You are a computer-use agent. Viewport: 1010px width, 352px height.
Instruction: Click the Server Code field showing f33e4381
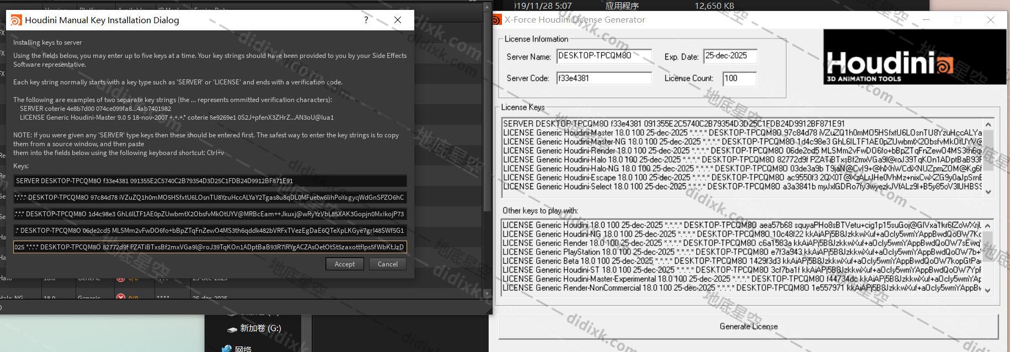[x=603, y=78]
